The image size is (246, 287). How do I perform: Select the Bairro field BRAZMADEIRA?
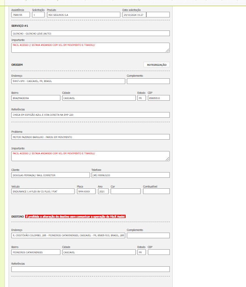[36, 98]
